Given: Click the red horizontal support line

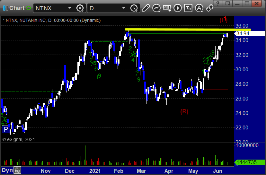Looking at the screenshot, I should coord(216,90).
